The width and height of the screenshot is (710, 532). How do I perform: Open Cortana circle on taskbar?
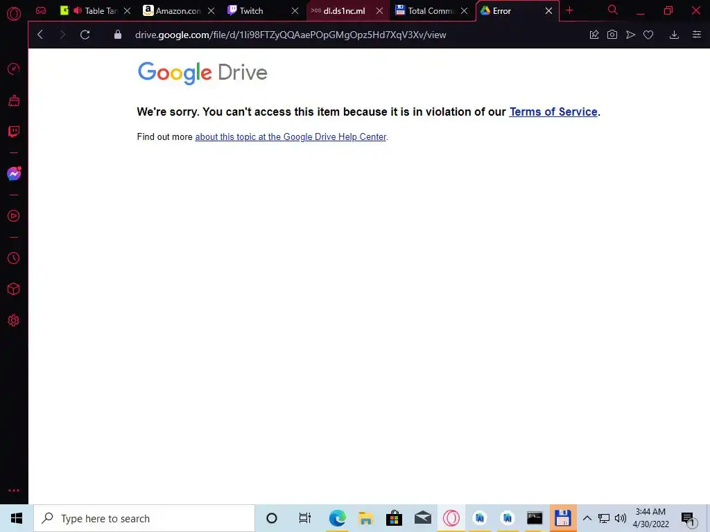point(272,518)
